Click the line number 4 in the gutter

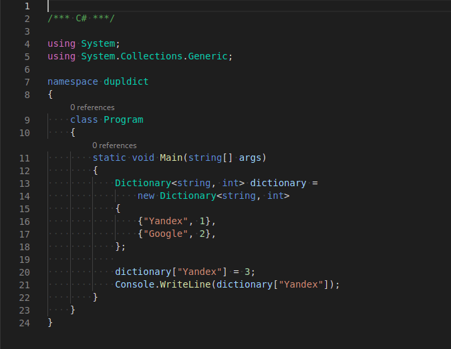coord(27,44)
